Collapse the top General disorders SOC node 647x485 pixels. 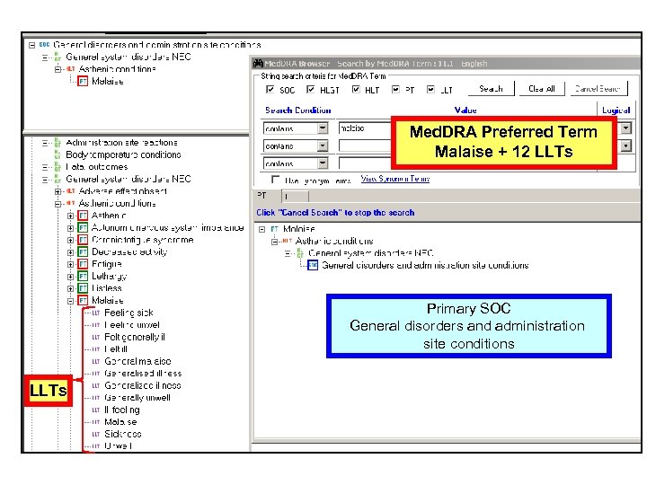[x=31, y=45]
